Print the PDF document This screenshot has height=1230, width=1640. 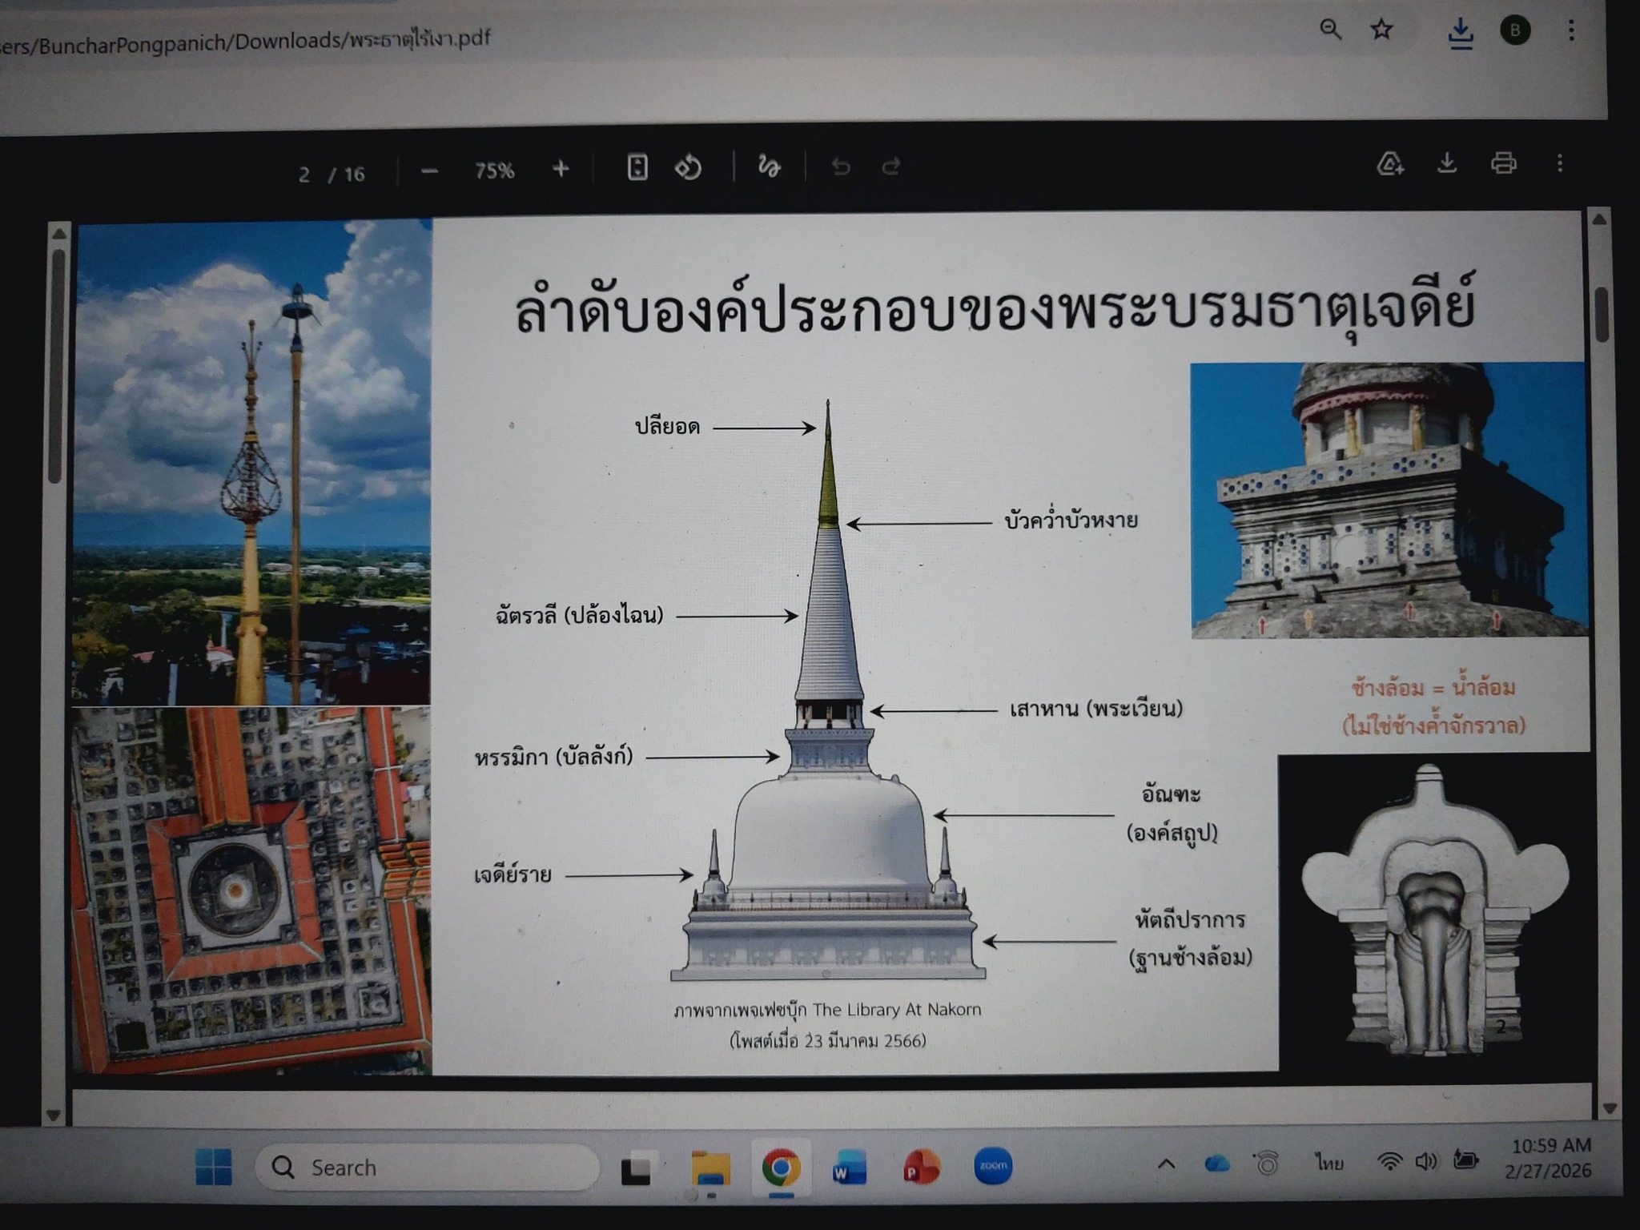click(x=1504, y=163)
